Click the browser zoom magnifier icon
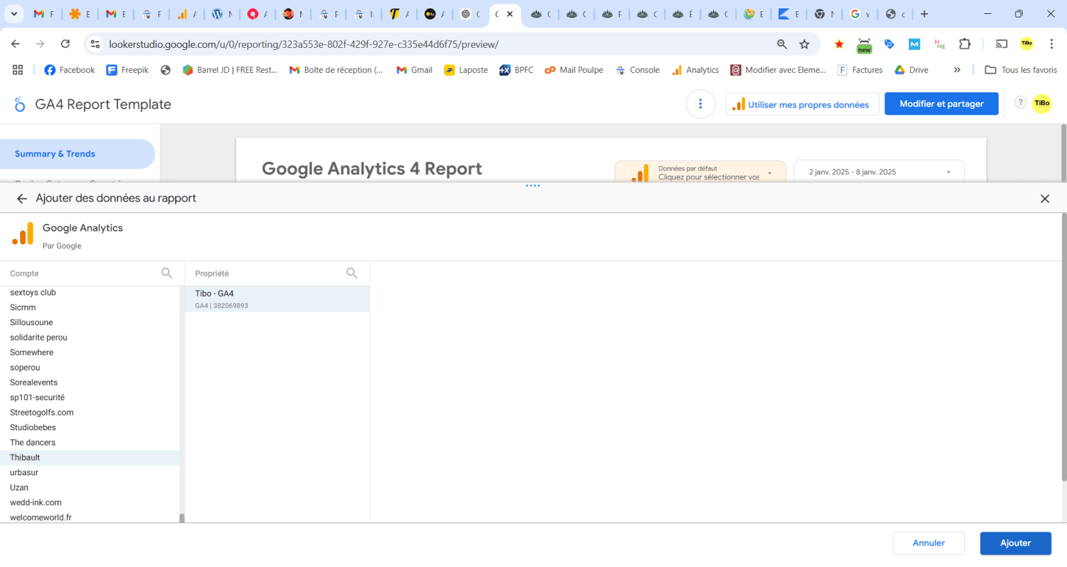Image resolution: width=1067 pixels, height=567 pixels. 782,44
